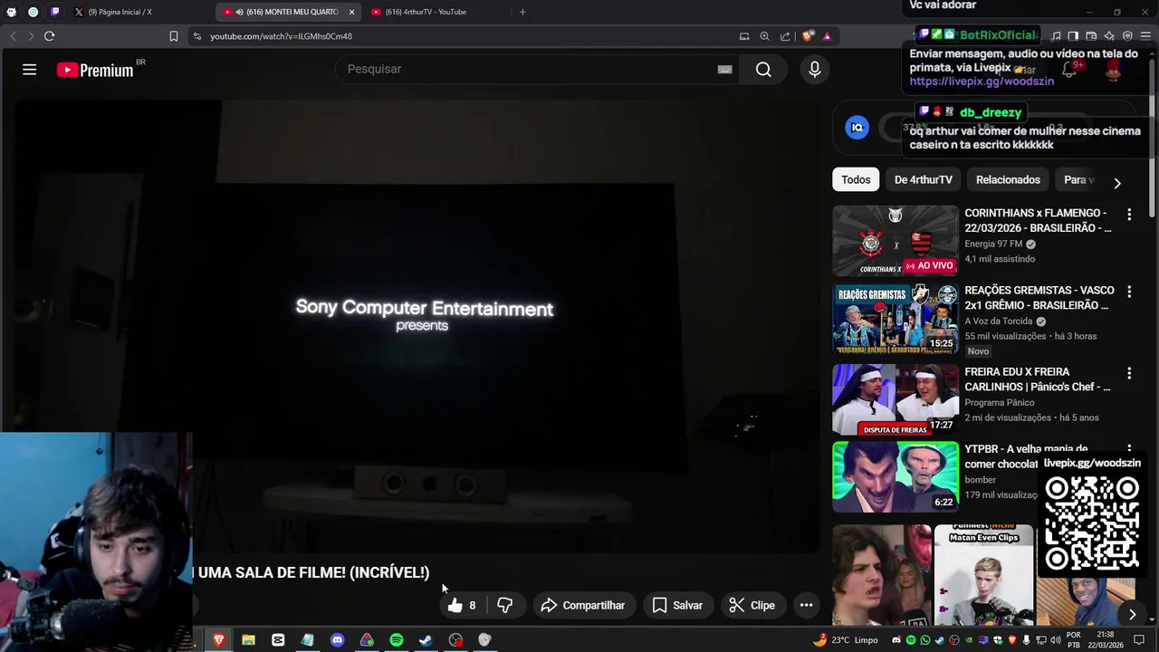Open options menu for Corinthians x Flamengo video
This screenshot has width=1159, height=652.
[x=1128, y=215]
